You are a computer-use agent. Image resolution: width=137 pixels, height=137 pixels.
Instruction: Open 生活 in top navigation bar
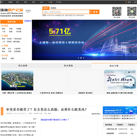point(41,2)
